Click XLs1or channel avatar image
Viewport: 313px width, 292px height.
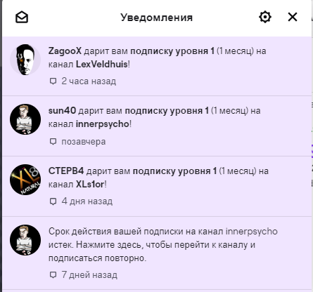point(25,180)
